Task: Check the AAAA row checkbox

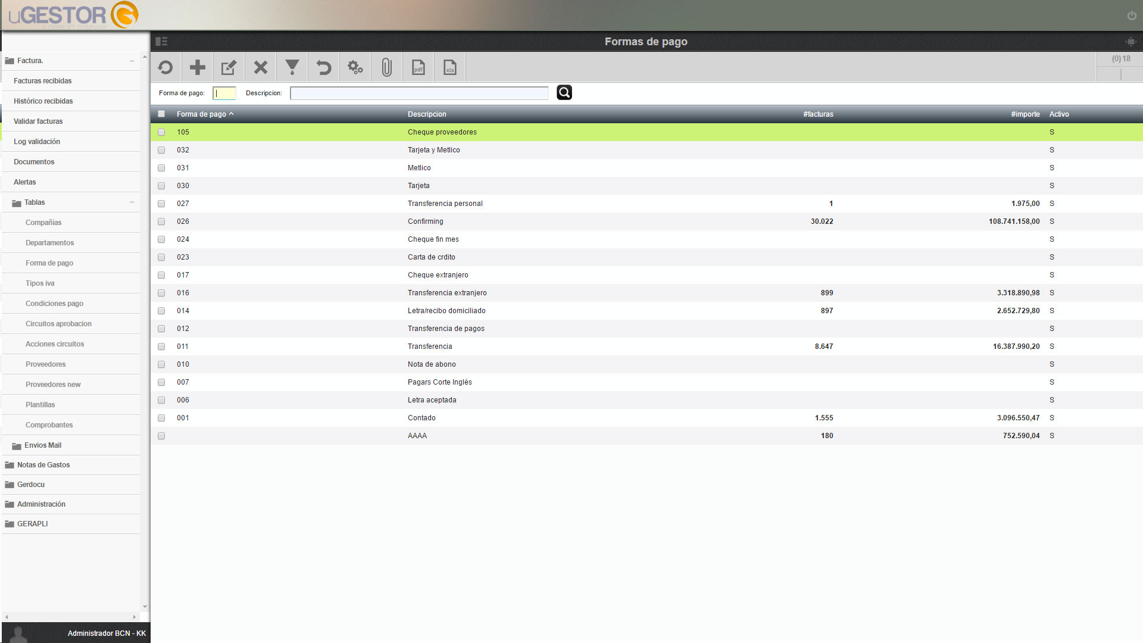Action: [x=161, y=436]
